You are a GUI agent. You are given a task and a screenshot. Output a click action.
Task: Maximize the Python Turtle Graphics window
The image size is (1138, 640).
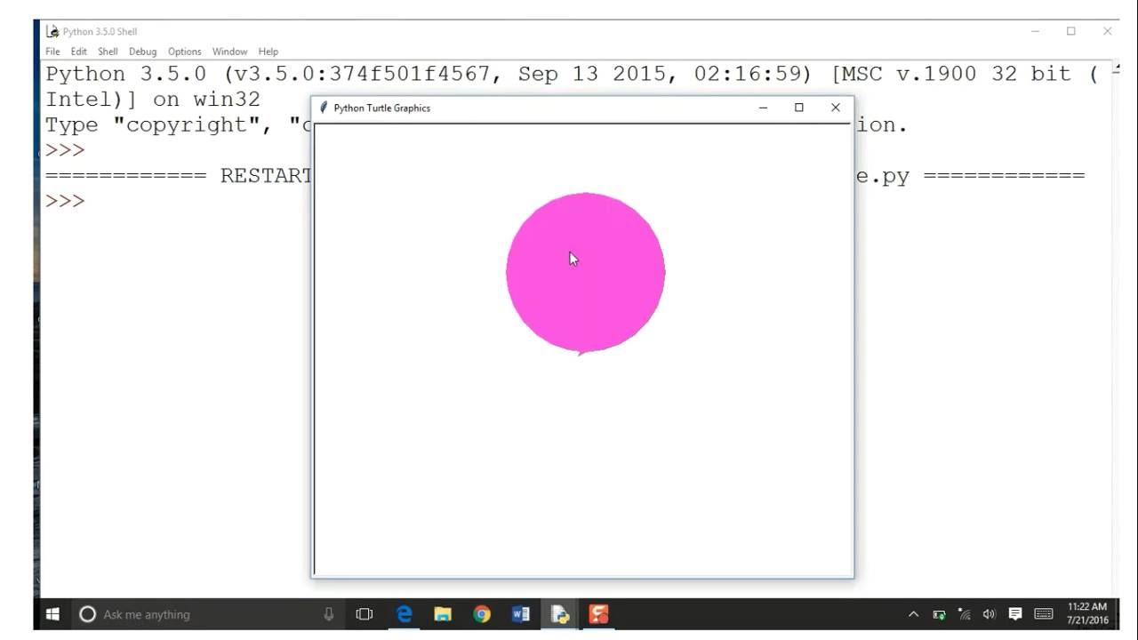tap(798, 108)
